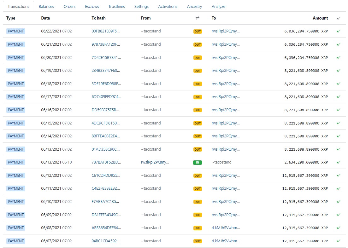Open sender rwsiRpi2PQmy... in 06/13 06:10 row

[155, 162]
